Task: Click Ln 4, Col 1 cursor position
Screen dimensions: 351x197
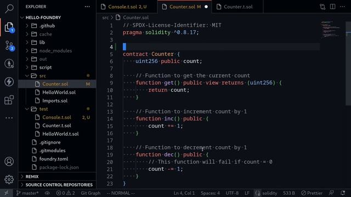Action: click(184, 193)
